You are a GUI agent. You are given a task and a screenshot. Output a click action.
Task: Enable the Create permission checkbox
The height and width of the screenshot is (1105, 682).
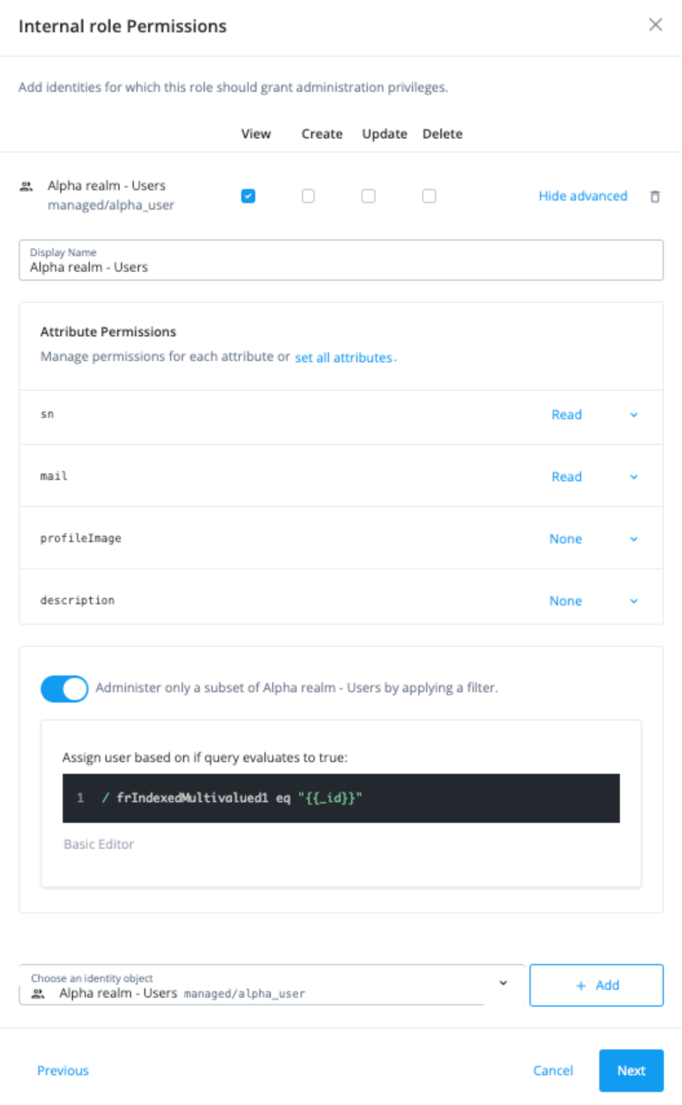[308, 196]
